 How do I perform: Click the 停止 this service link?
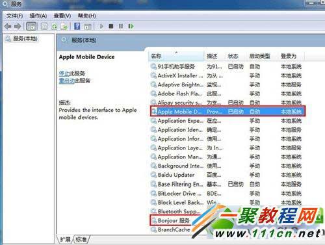click(64, 73)
